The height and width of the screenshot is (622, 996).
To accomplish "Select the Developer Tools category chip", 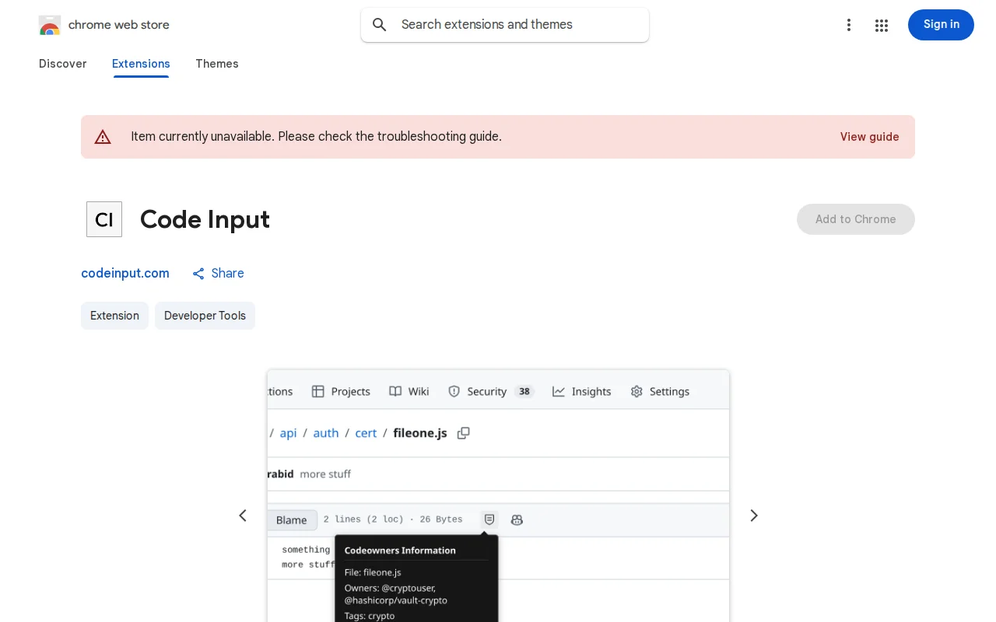I will tap(205, 316).
